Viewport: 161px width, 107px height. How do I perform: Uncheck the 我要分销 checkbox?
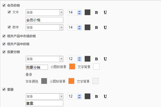[x=4, y=52]
